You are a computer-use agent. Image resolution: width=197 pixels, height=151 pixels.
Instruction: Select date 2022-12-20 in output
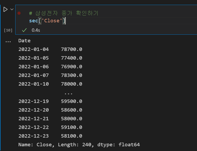pos(34,110)
